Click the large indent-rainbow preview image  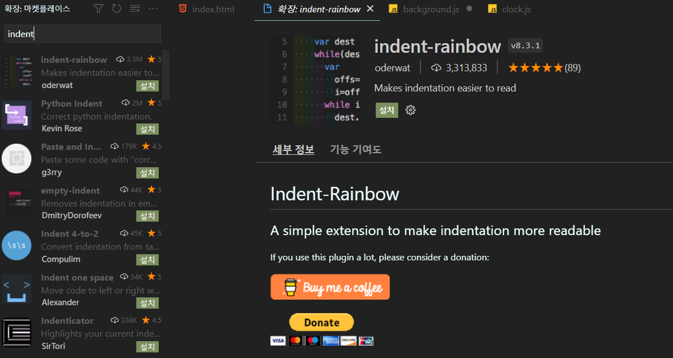pos(315,80)
